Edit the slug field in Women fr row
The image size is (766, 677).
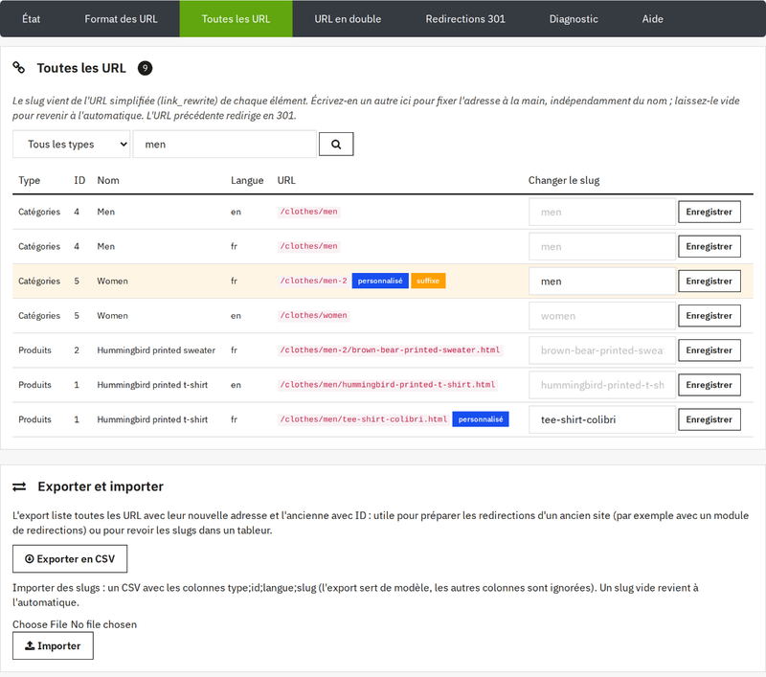tap(602, 282)
